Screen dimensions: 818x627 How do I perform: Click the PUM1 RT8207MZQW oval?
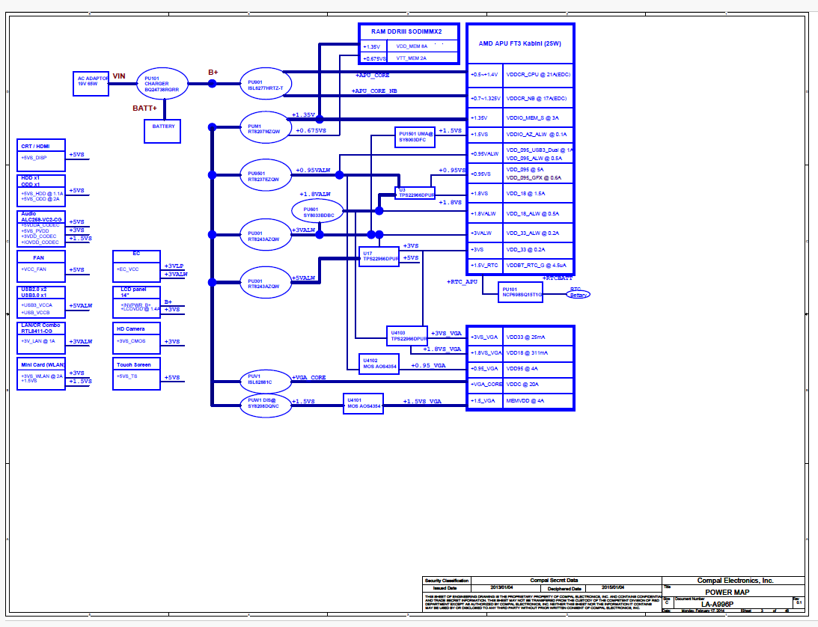point(266,127)
